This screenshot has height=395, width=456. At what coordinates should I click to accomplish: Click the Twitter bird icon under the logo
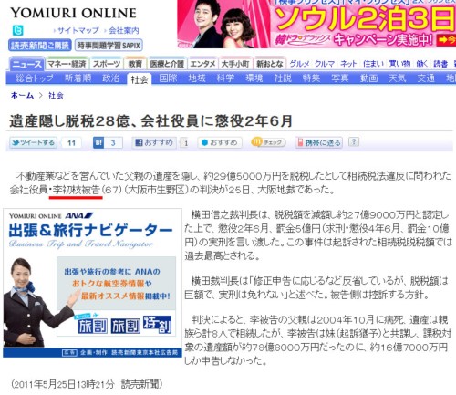[x=17, y=30]
